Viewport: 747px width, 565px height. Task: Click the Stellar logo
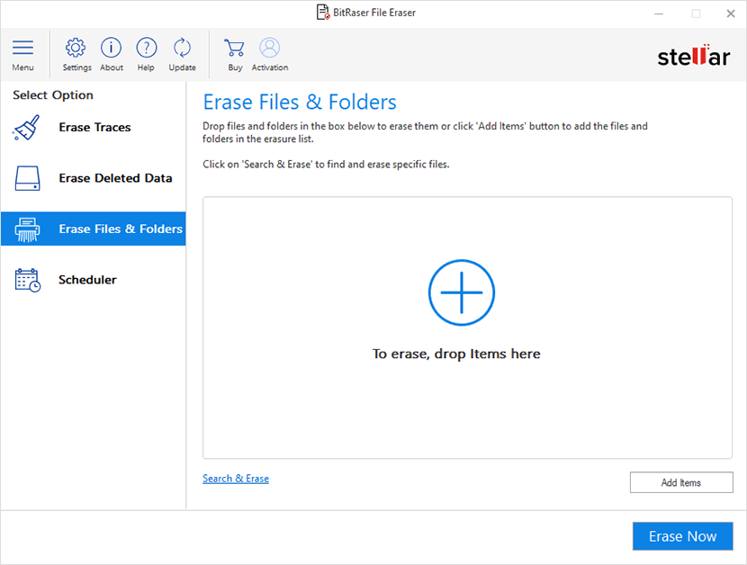(694, 55)
